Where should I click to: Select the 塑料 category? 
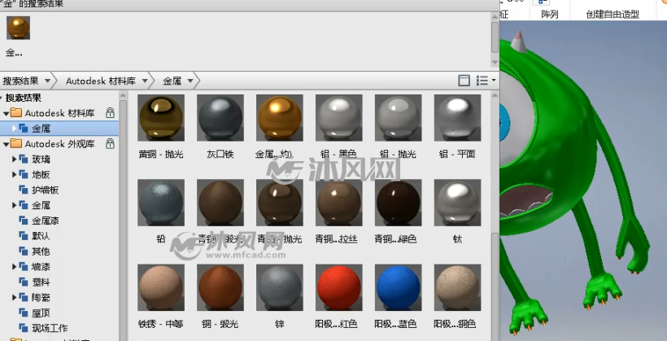pyautogui.click(x=41, y=282)
